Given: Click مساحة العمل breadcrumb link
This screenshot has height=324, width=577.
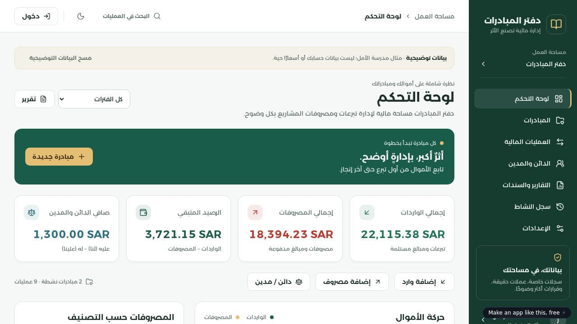Looking at the screenshot, I should [x=435, y=16].
